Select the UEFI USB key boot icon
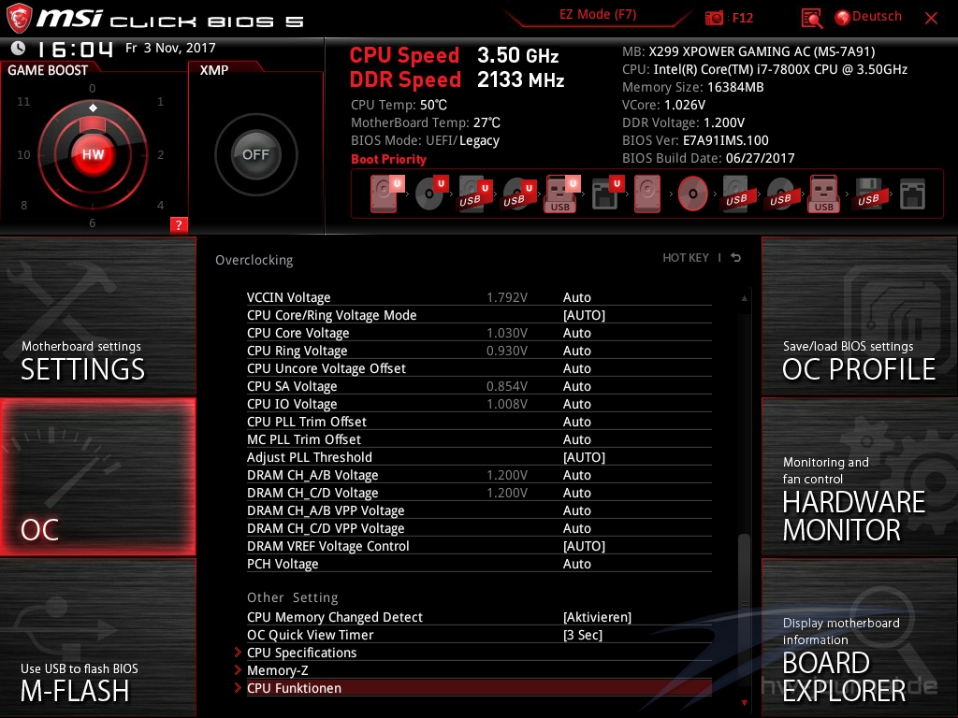 tap(561, 194)
